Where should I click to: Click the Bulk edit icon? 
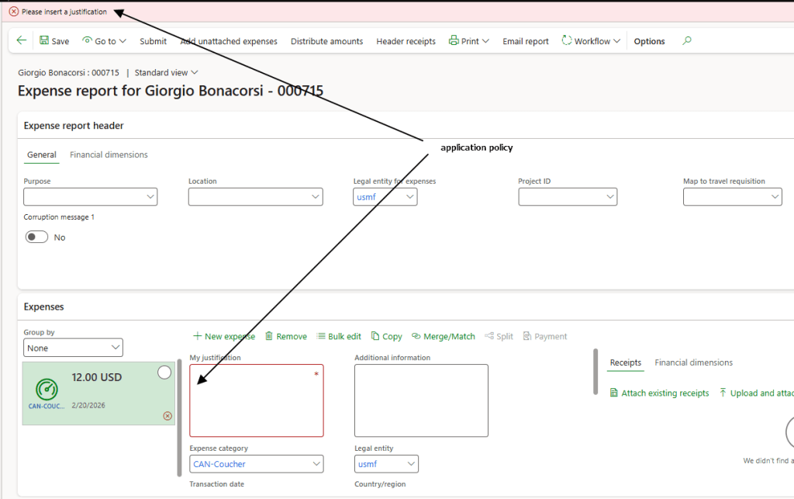(x=321, y=336)
